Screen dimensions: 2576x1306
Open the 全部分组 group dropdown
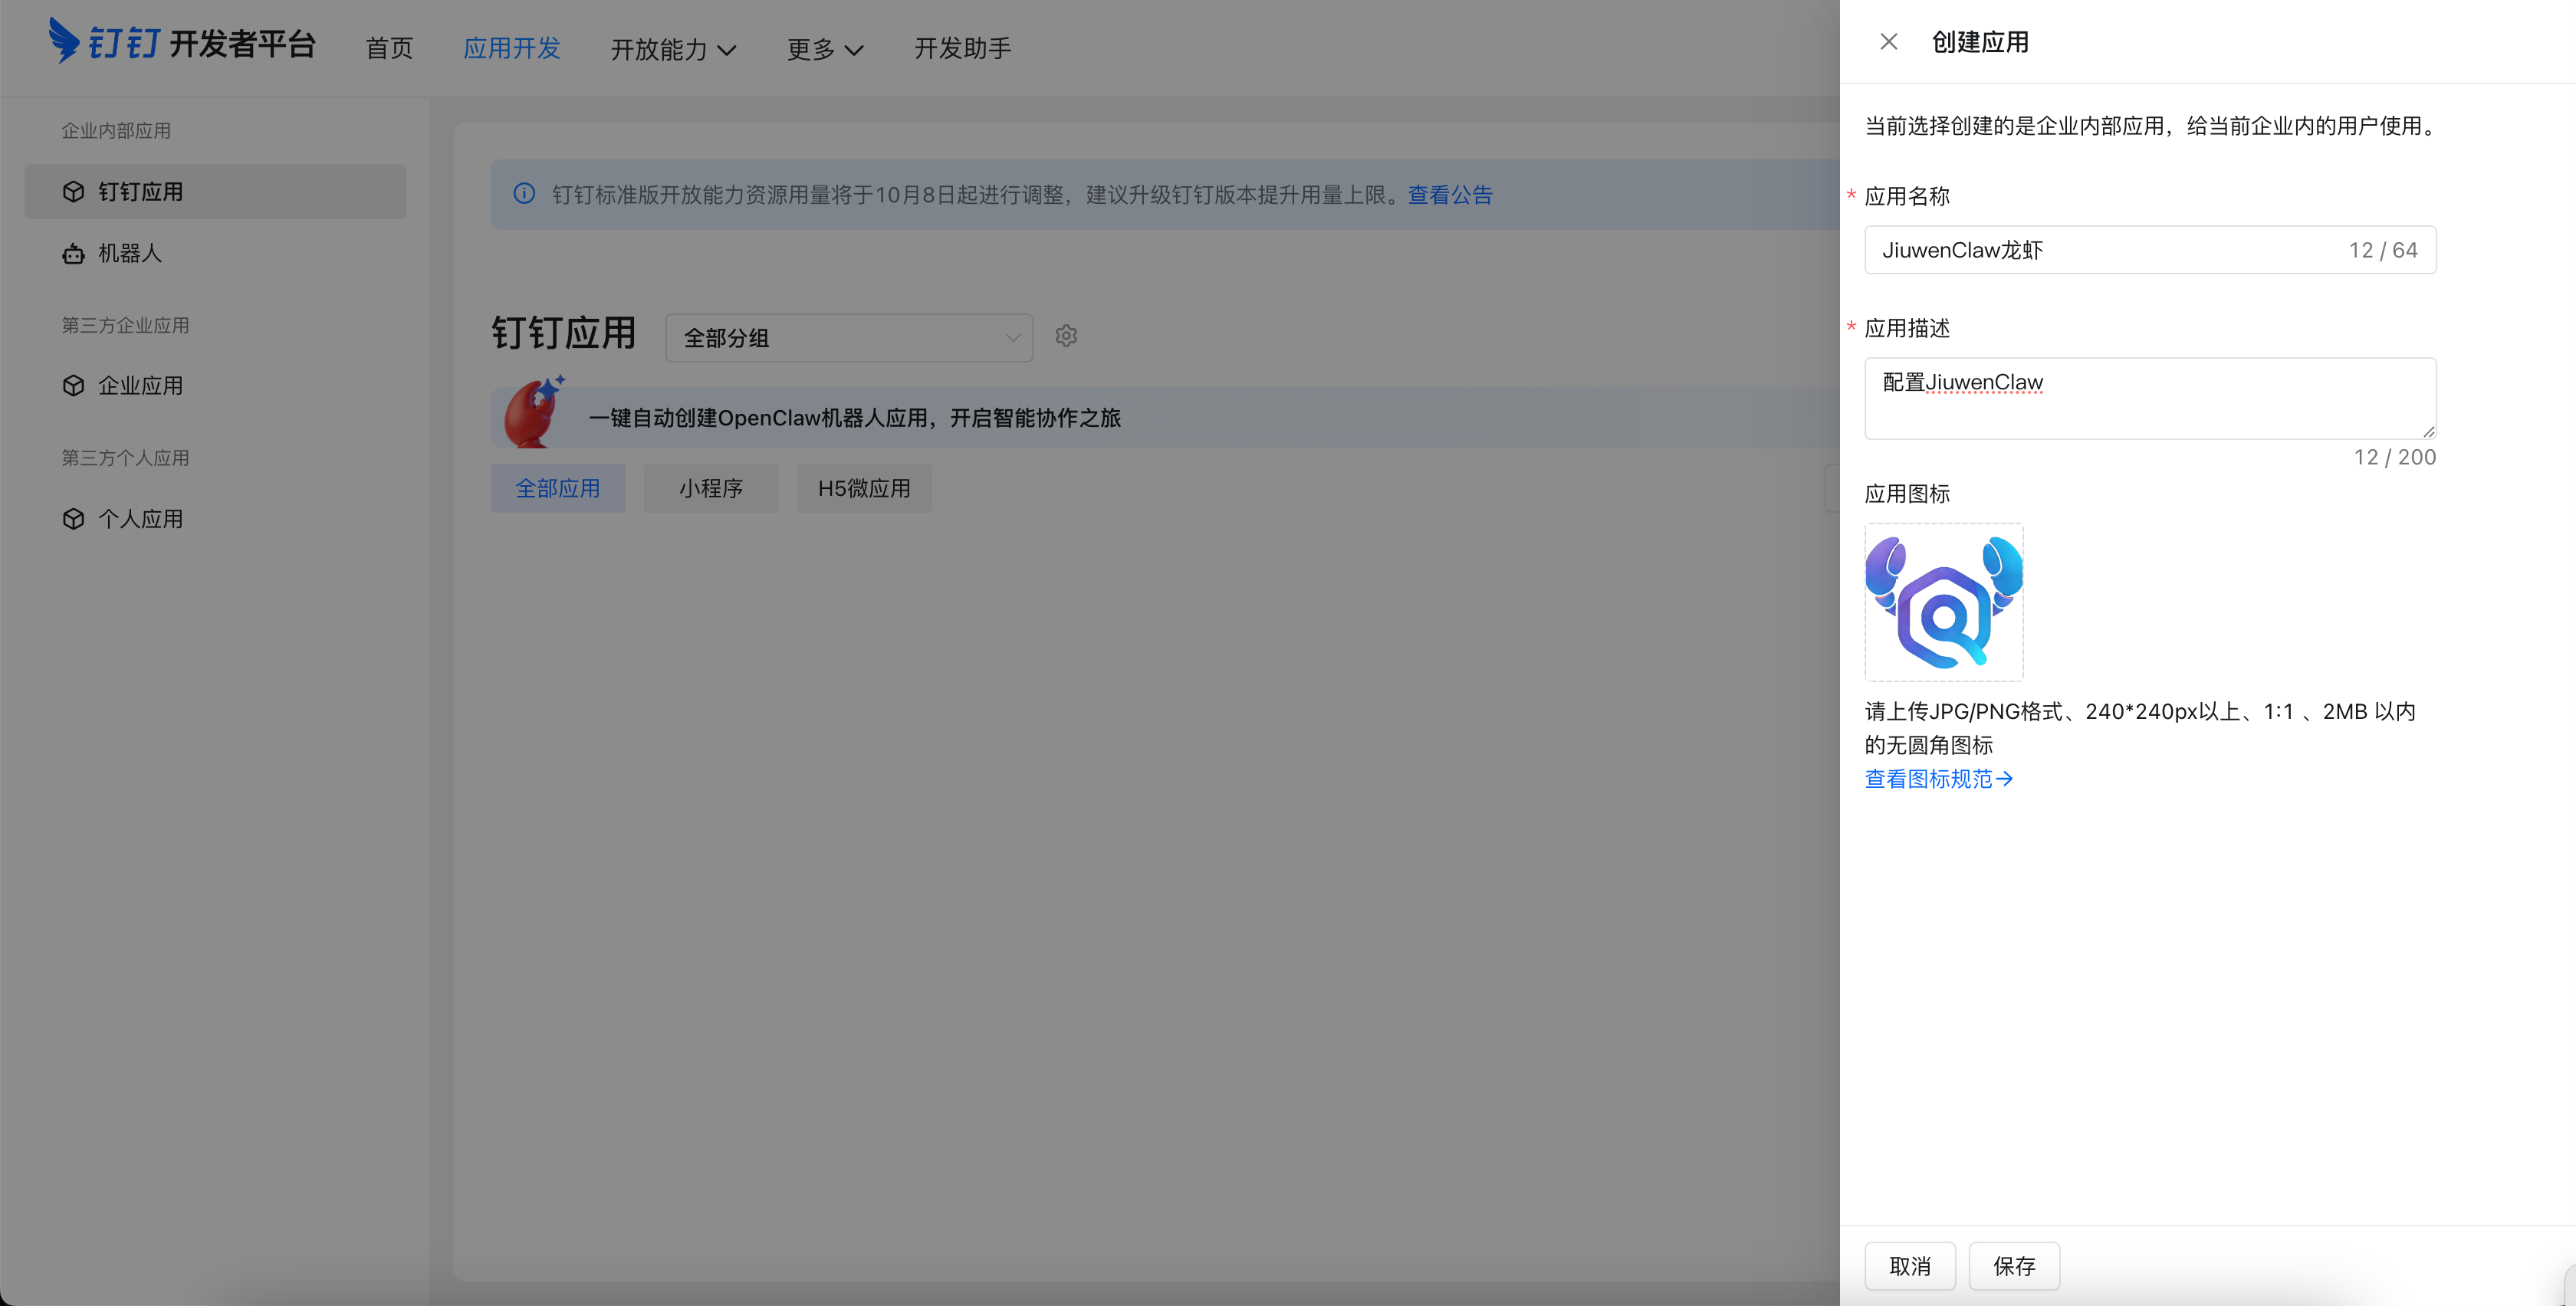point(849,338)
